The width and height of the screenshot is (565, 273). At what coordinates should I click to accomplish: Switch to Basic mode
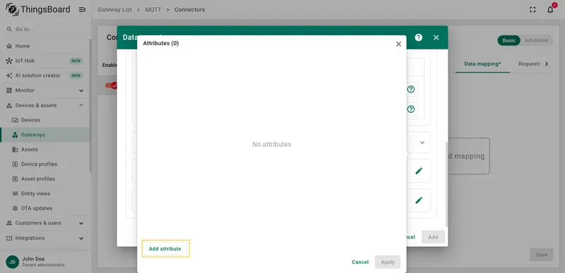[509, 41]
